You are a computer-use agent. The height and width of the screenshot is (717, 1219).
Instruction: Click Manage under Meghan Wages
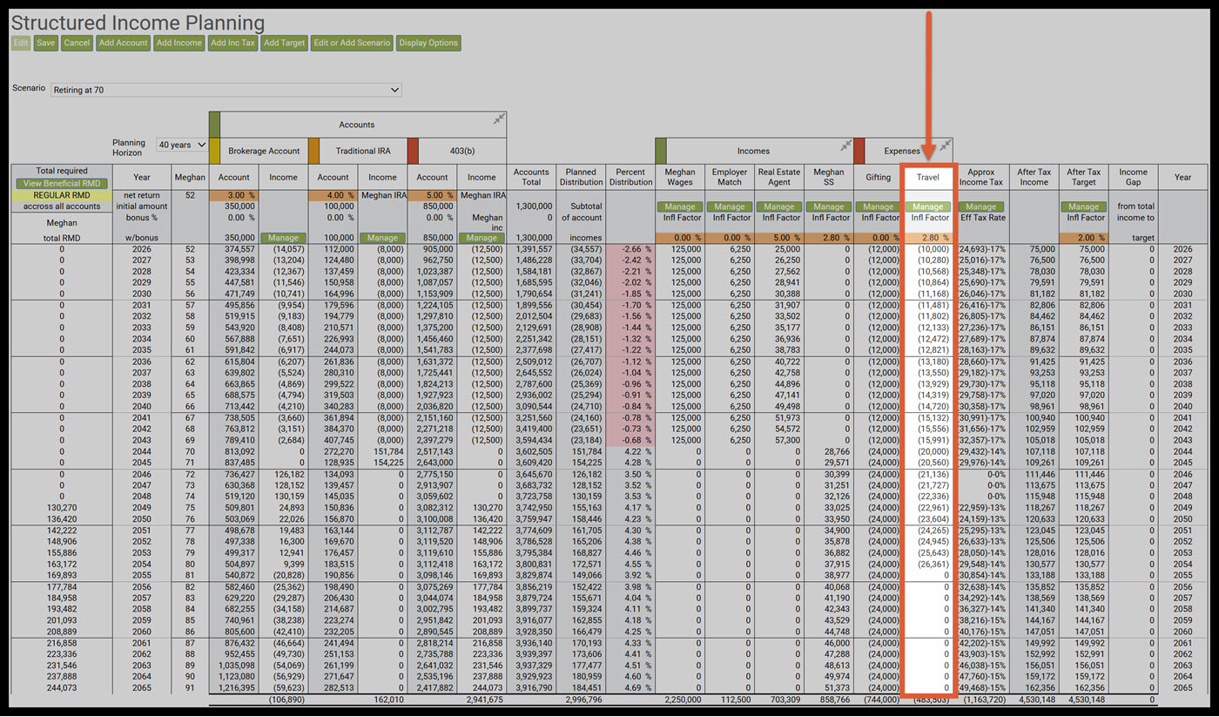coord(679,207)
